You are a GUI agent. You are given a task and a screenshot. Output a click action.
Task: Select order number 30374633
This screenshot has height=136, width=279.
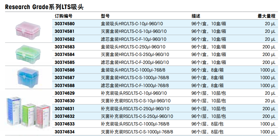(65, 124)
